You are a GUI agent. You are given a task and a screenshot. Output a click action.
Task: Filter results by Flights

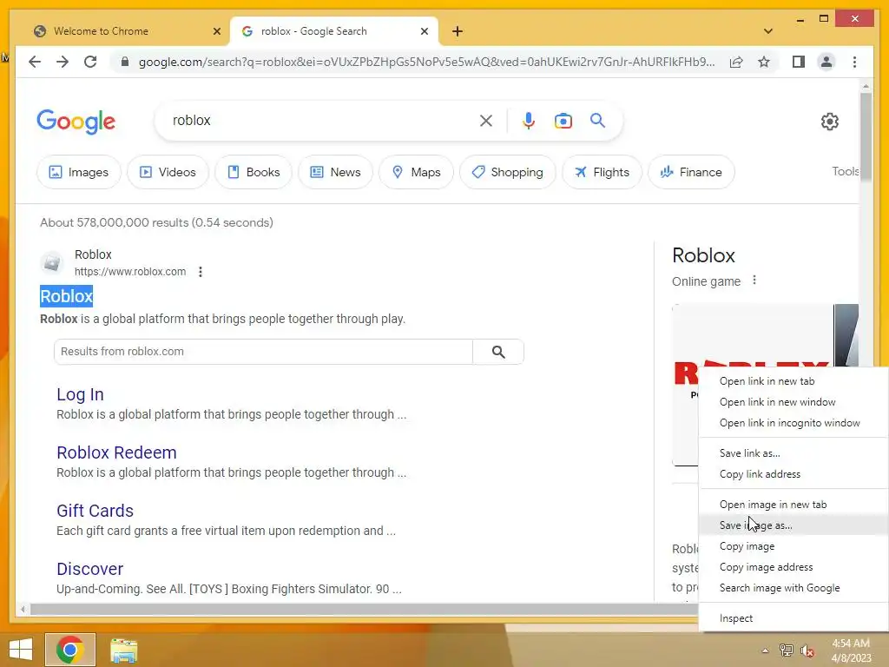(x=603, y=172)
